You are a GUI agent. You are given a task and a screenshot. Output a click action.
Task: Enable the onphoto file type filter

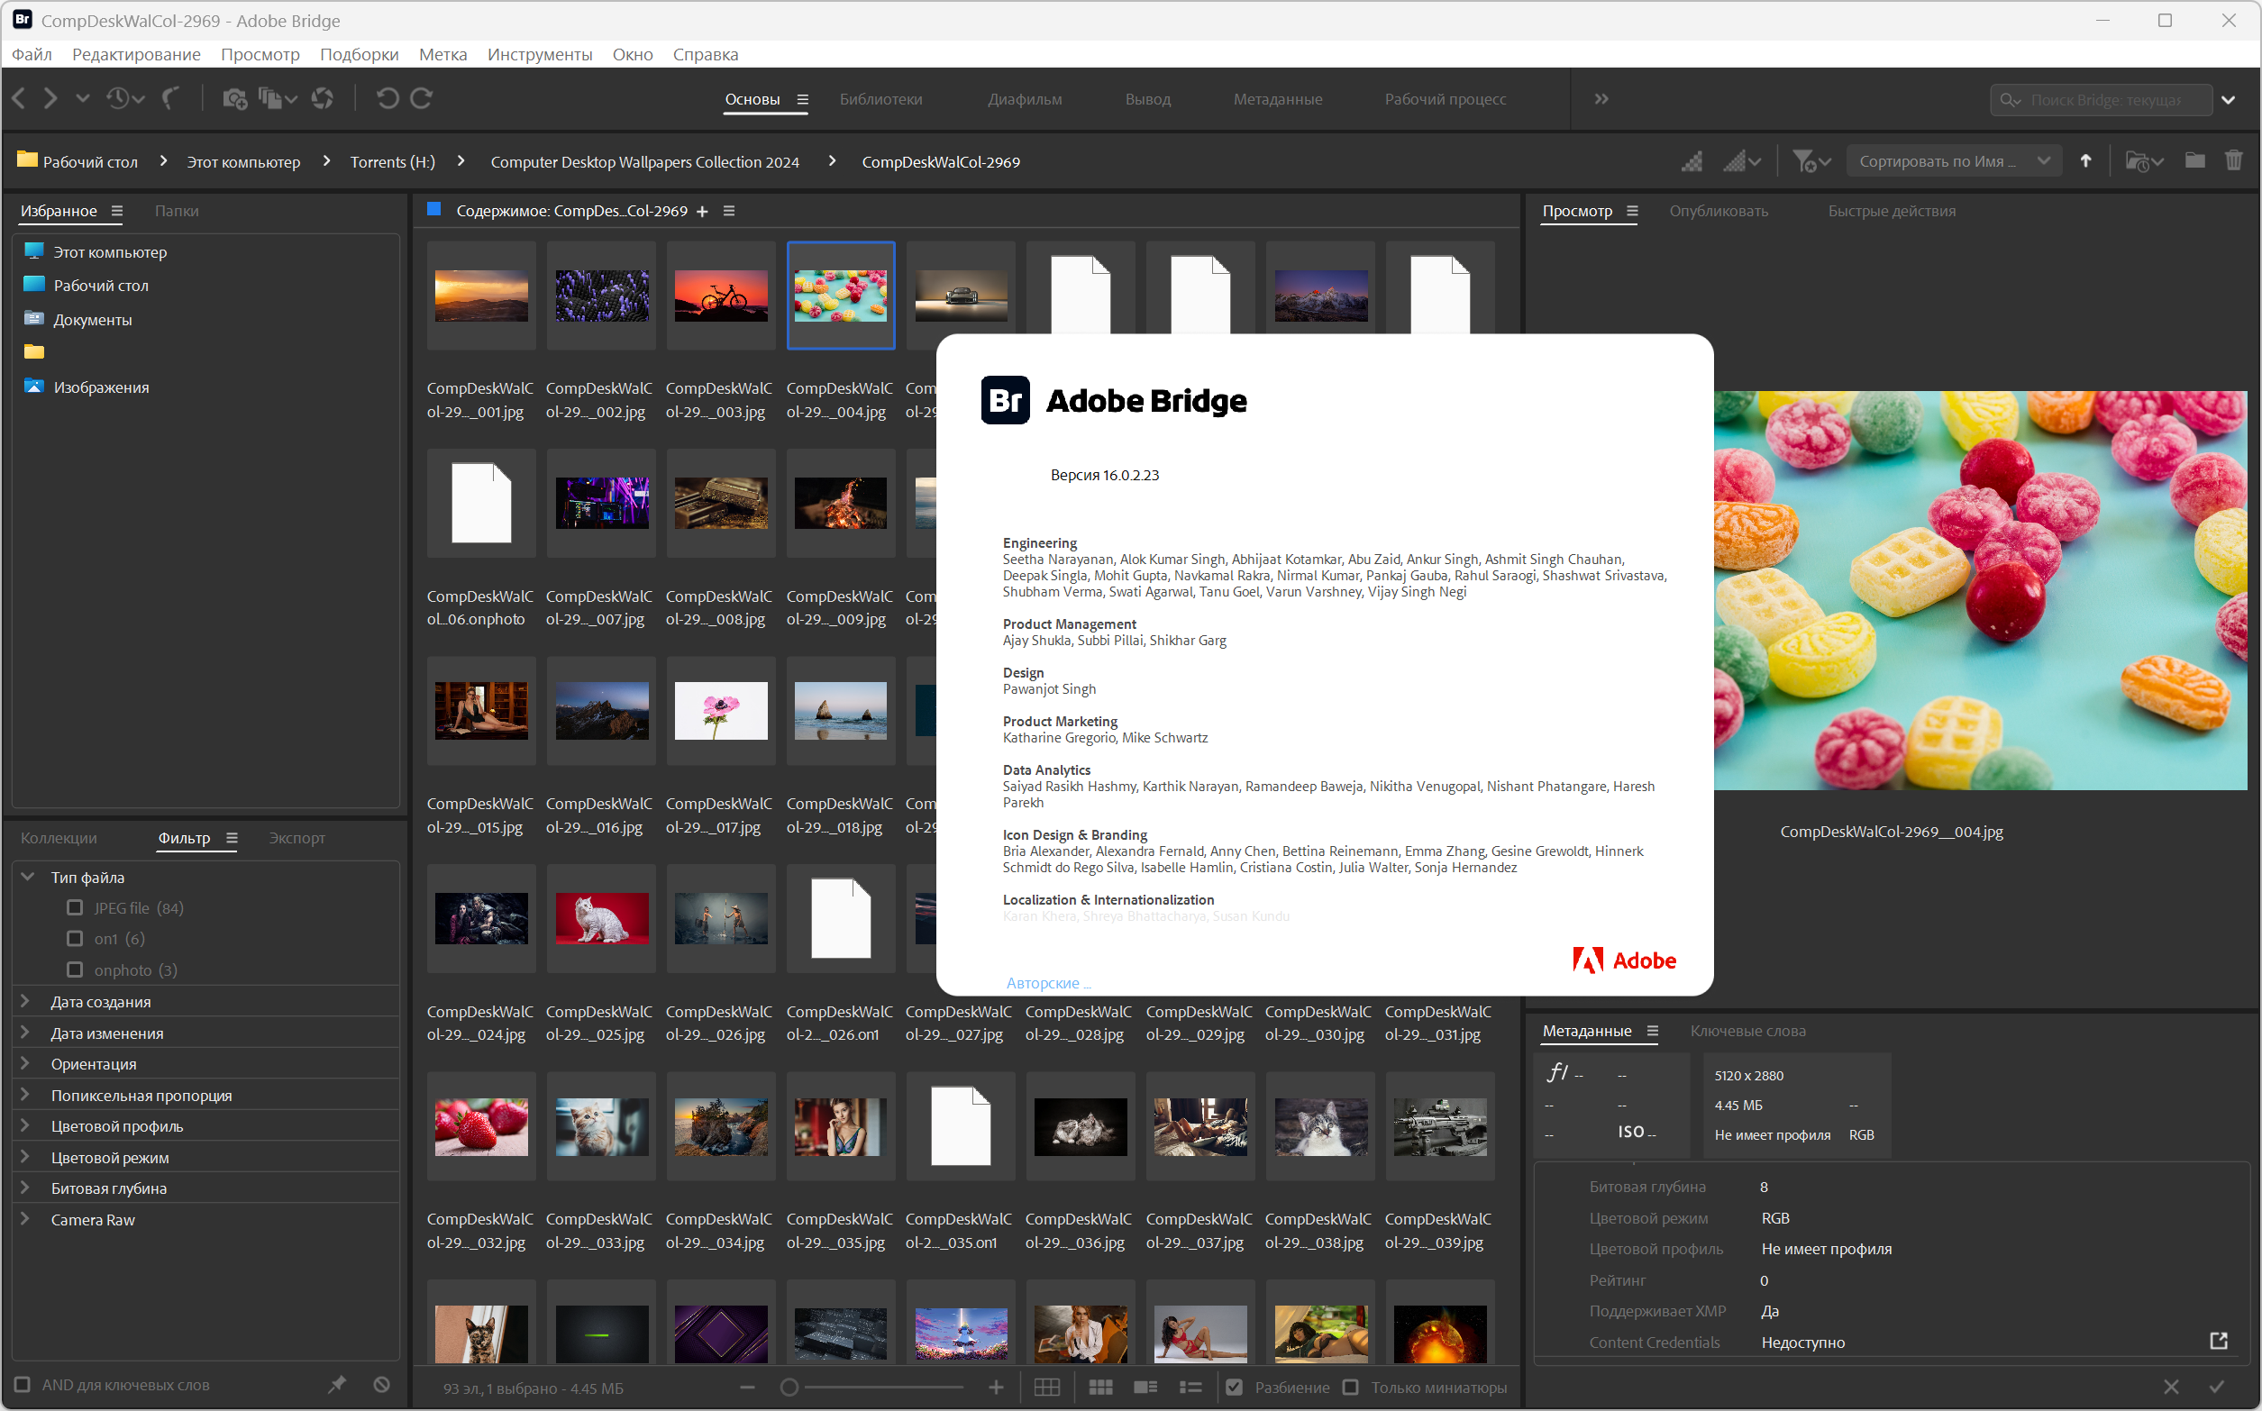coord(75,970)
